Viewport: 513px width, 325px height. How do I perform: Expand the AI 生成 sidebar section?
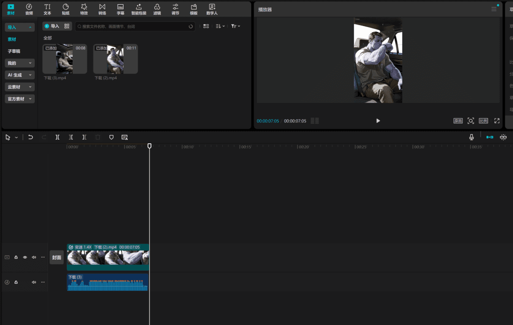point(19,75)
